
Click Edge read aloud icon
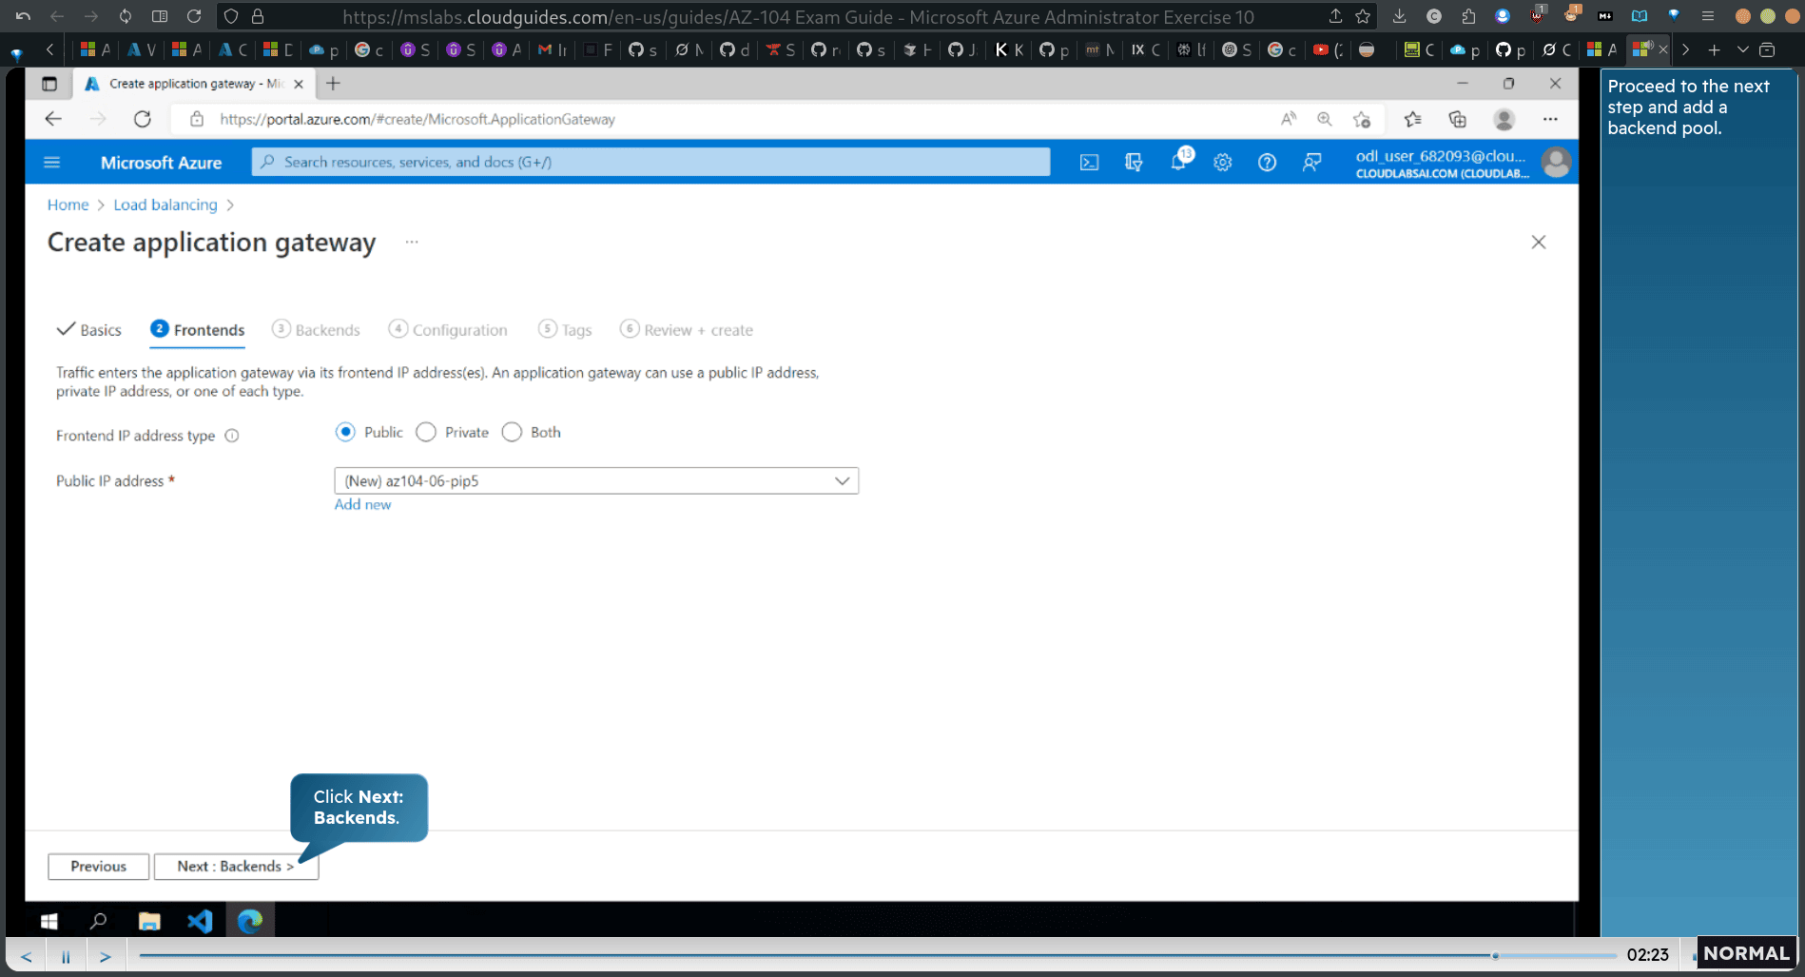(x=1288, y=119)
